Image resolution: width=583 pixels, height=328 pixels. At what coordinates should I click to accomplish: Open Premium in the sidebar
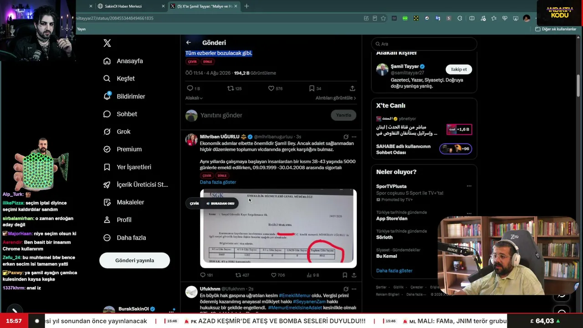123,149
